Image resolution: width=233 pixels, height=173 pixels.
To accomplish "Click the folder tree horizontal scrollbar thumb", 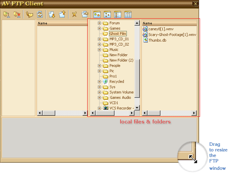I will [105, 113].
